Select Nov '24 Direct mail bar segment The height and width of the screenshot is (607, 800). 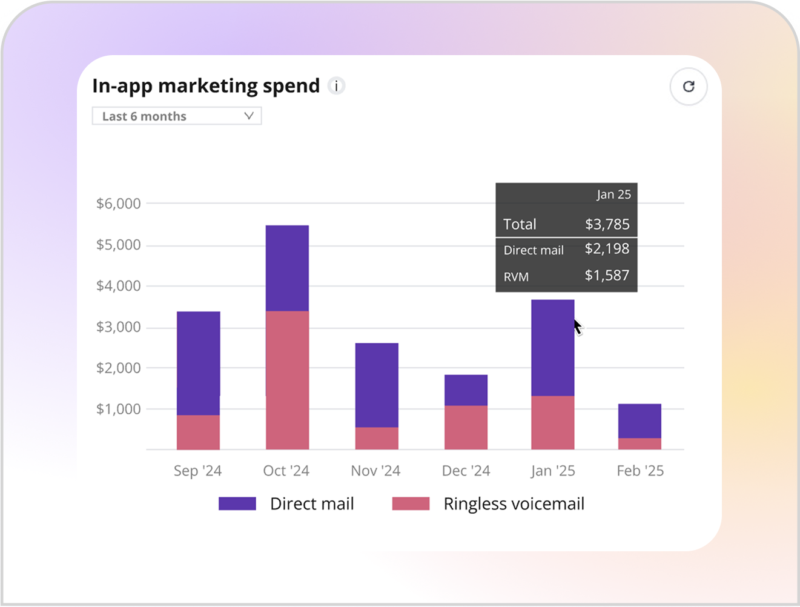point(377,385)
